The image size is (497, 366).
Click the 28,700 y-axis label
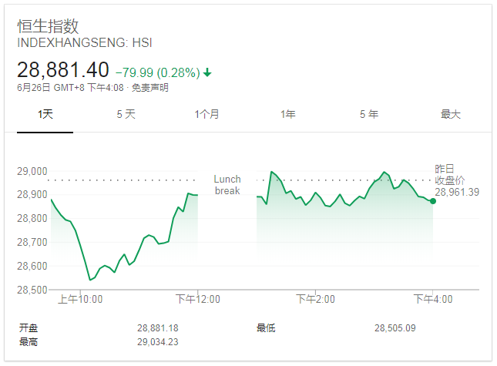point(32,243)
